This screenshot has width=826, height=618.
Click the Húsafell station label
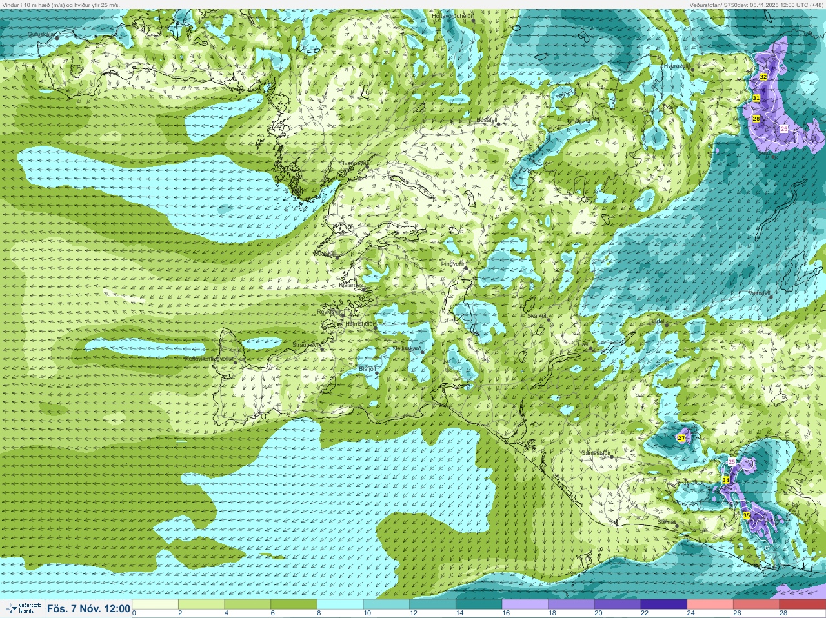pyautogui.click(x=487, y=120)
